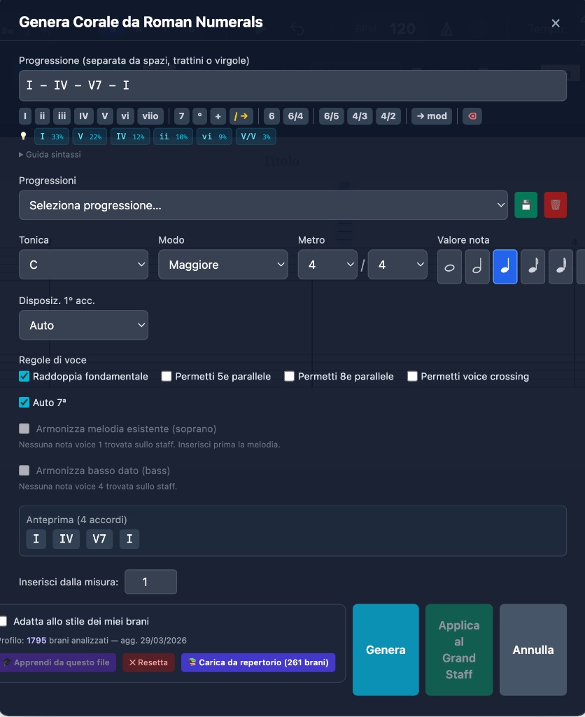Select the quarter note value
Image resolution: width=585 pixels, height=717 pixels.
tap(505, 267)
